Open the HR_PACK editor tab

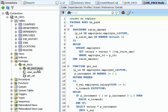(x=130, y=3)
